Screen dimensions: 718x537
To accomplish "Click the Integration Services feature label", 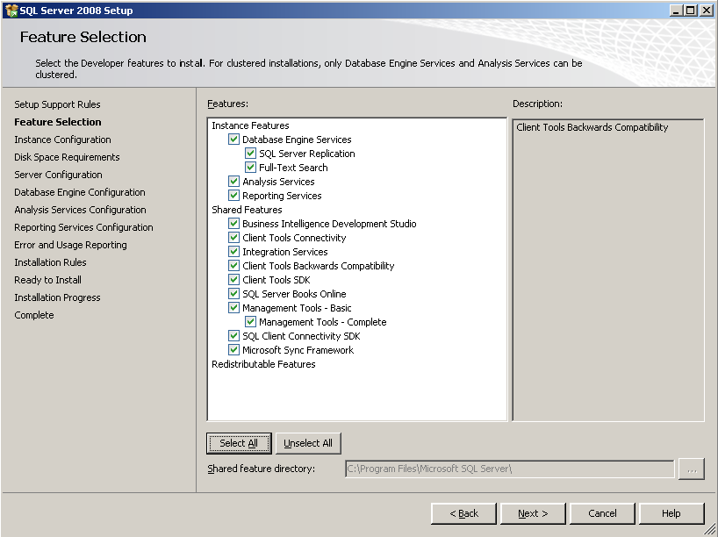I will pyautogui.click(x=284, y=251).
